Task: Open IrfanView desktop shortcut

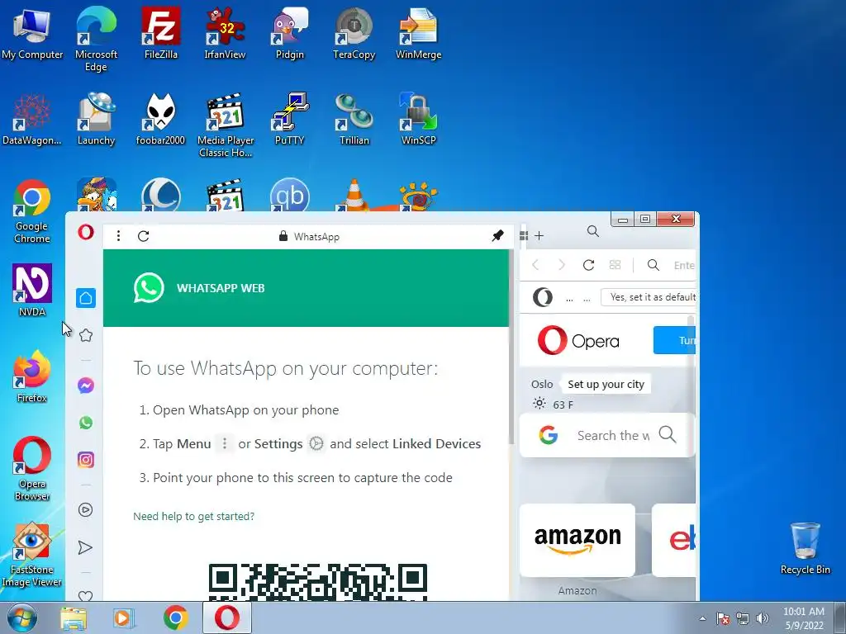Action: point(225,33)
